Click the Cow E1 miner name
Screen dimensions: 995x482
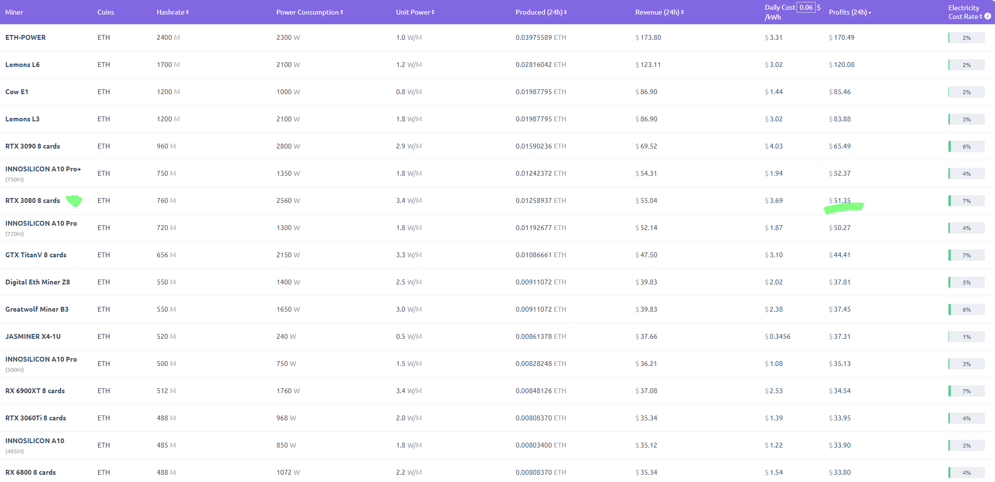point(17,92)
